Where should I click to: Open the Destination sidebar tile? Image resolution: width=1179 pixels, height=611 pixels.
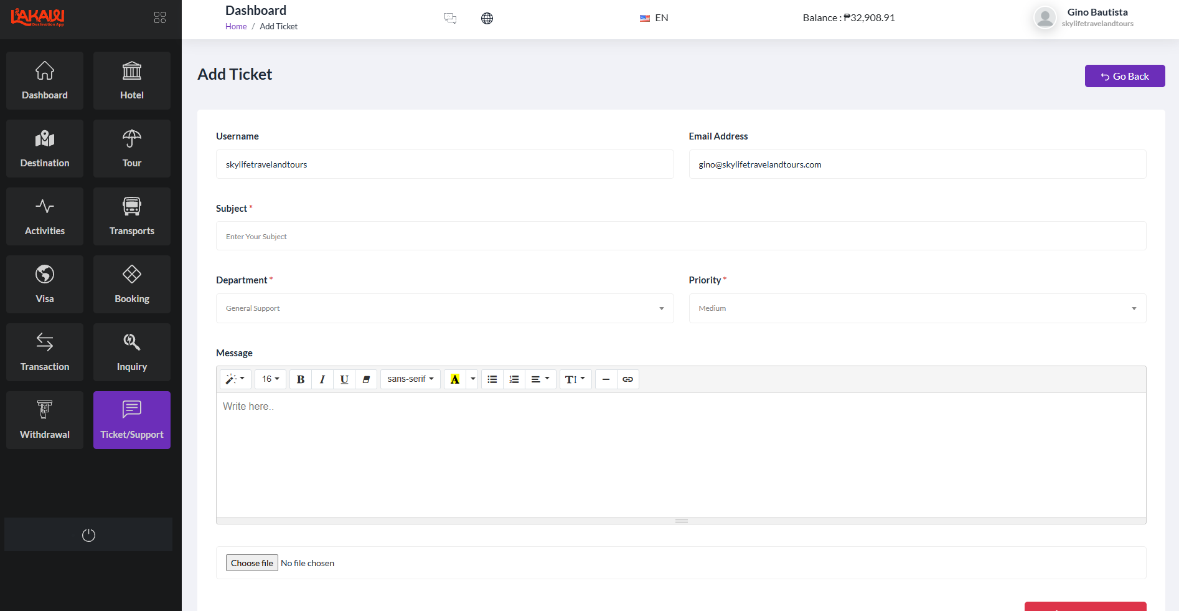tap(45, 149)
